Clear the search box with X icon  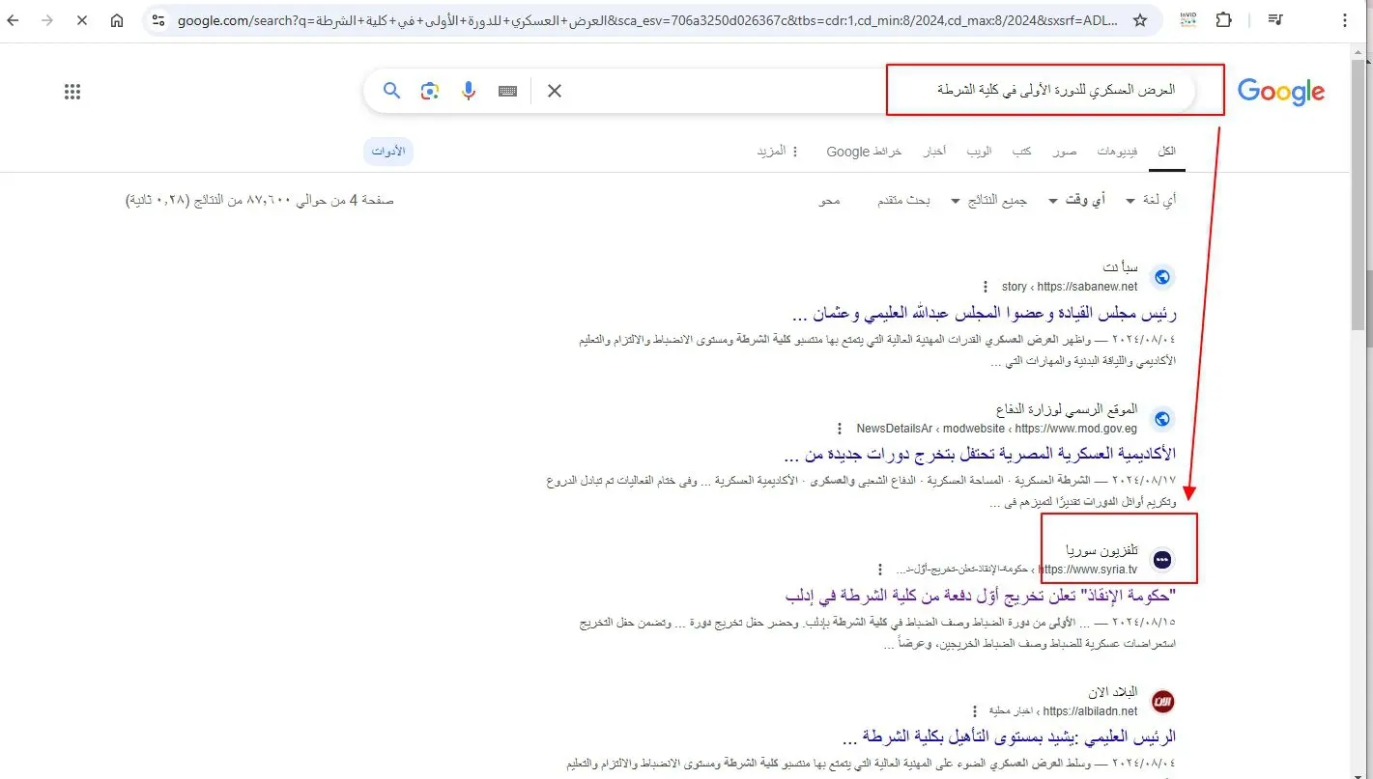point(555,91)
